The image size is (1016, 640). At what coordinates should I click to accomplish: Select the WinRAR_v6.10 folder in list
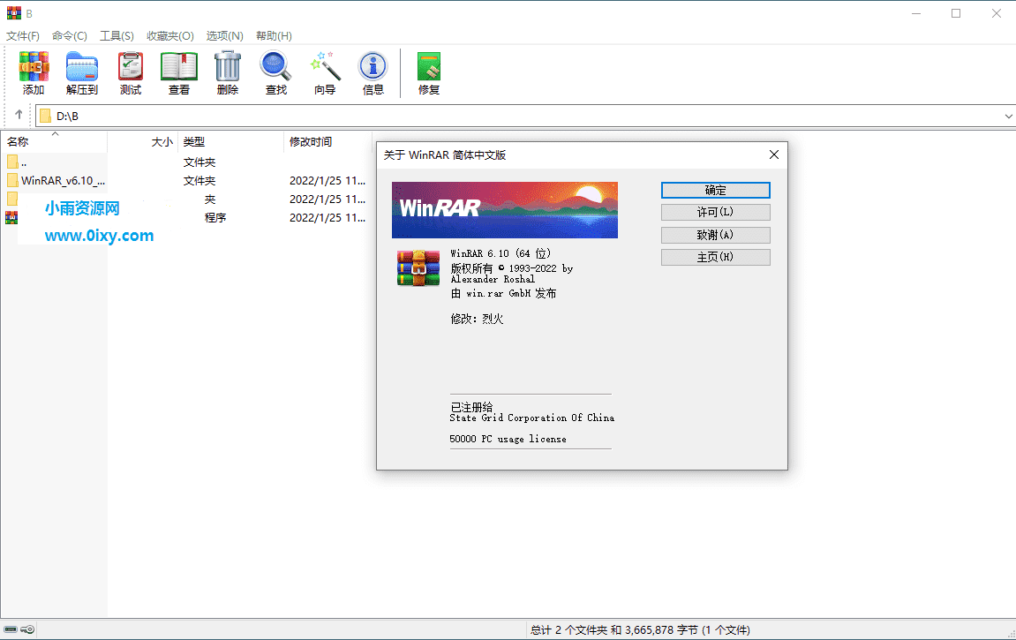[63, 181]
